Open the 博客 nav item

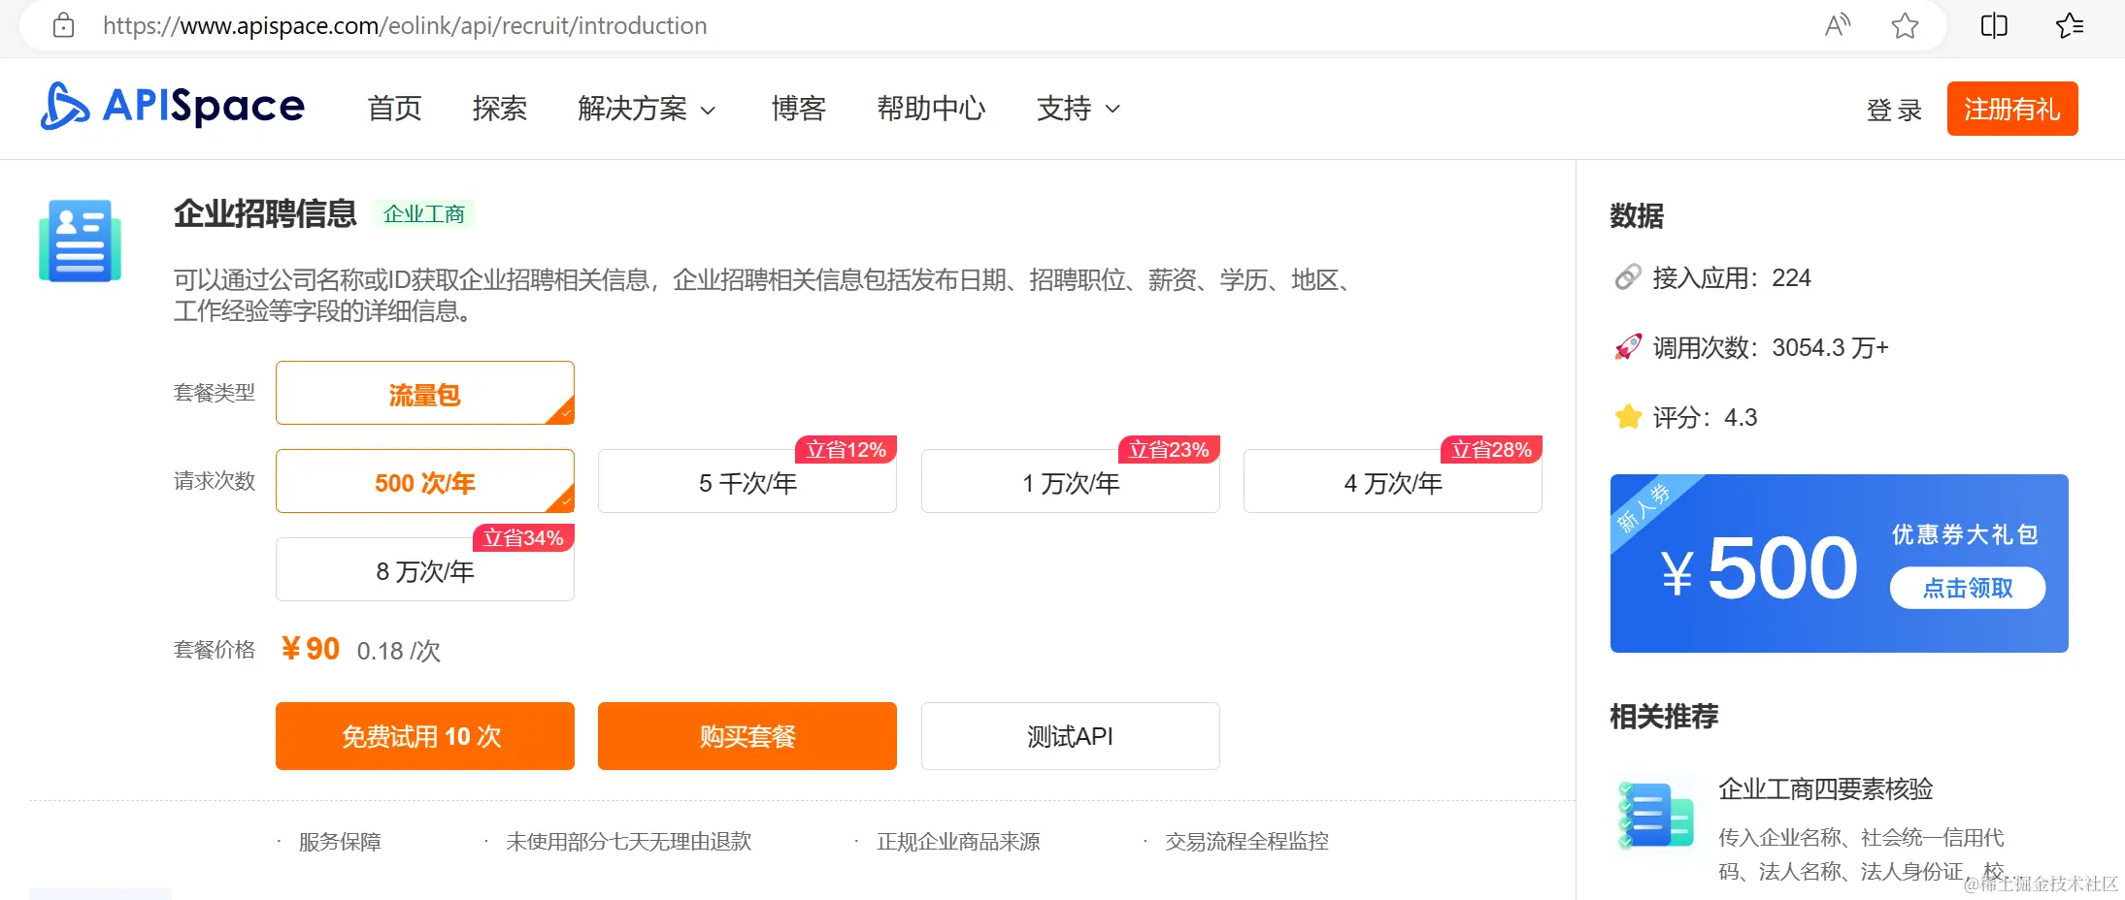click(799, 109)
